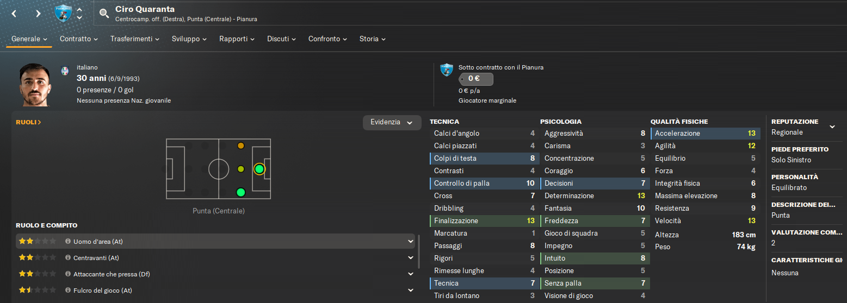
Task: Open the Evidenzia dropdown
Action: coord(392,122)
